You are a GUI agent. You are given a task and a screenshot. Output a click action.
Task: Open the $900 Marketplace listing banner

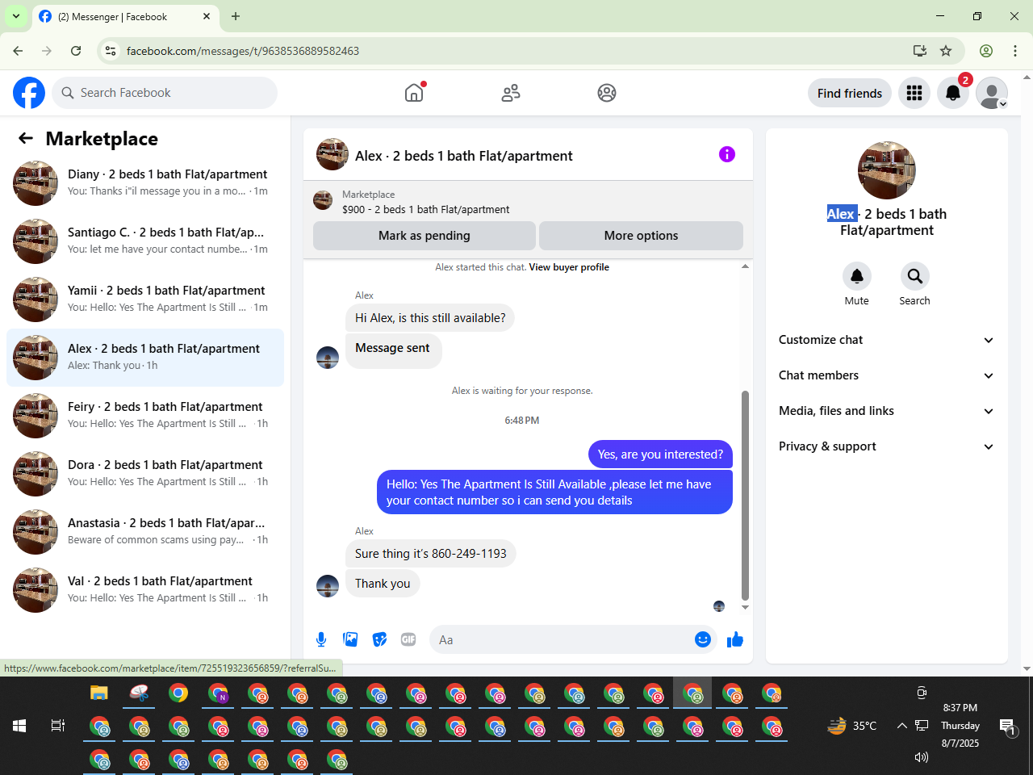[x=528, y=202]
